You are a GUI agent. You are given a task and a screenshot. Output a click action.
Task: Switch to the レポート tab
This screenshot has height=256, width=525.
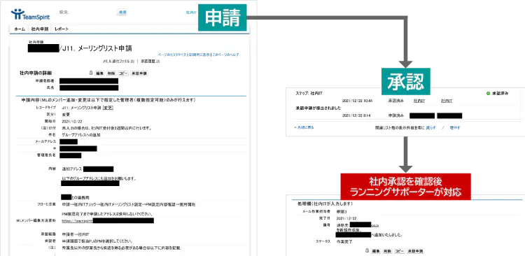pos(62,29)
